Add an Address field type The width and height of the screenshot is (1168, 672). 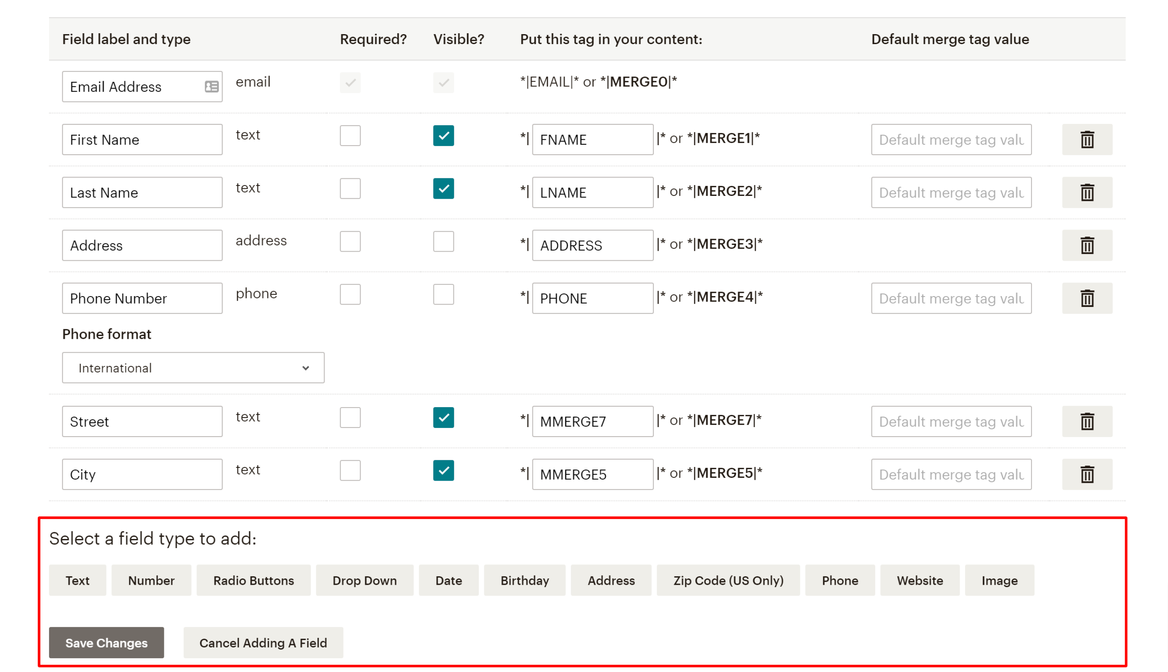coord(611,580)
